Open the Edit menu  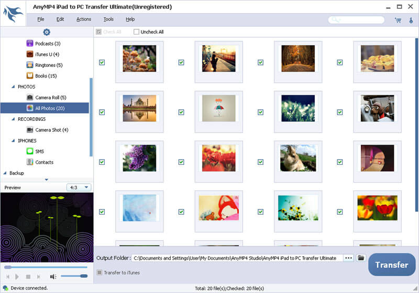tap(60, 19)
